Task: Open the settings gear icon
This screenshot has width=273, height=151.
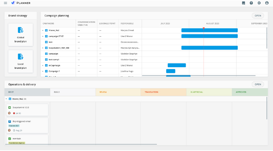Action: pos(259,3)
